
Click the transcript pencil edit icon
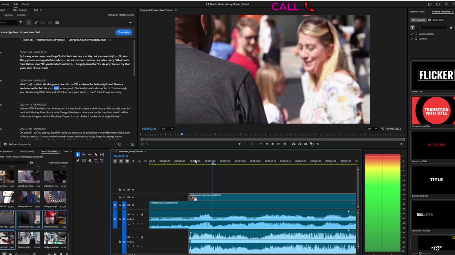(36, 22)
